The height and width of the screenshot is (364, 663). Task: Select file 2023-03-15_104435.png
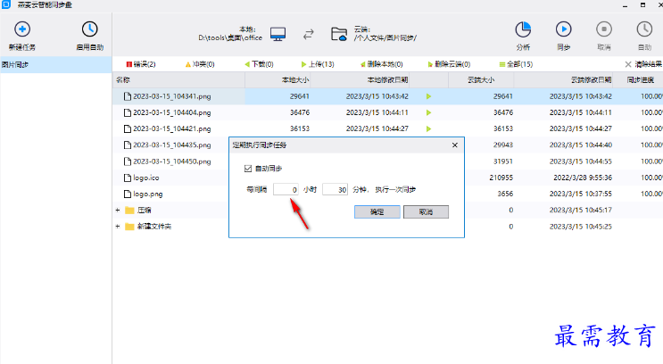(x=171, y=145)
